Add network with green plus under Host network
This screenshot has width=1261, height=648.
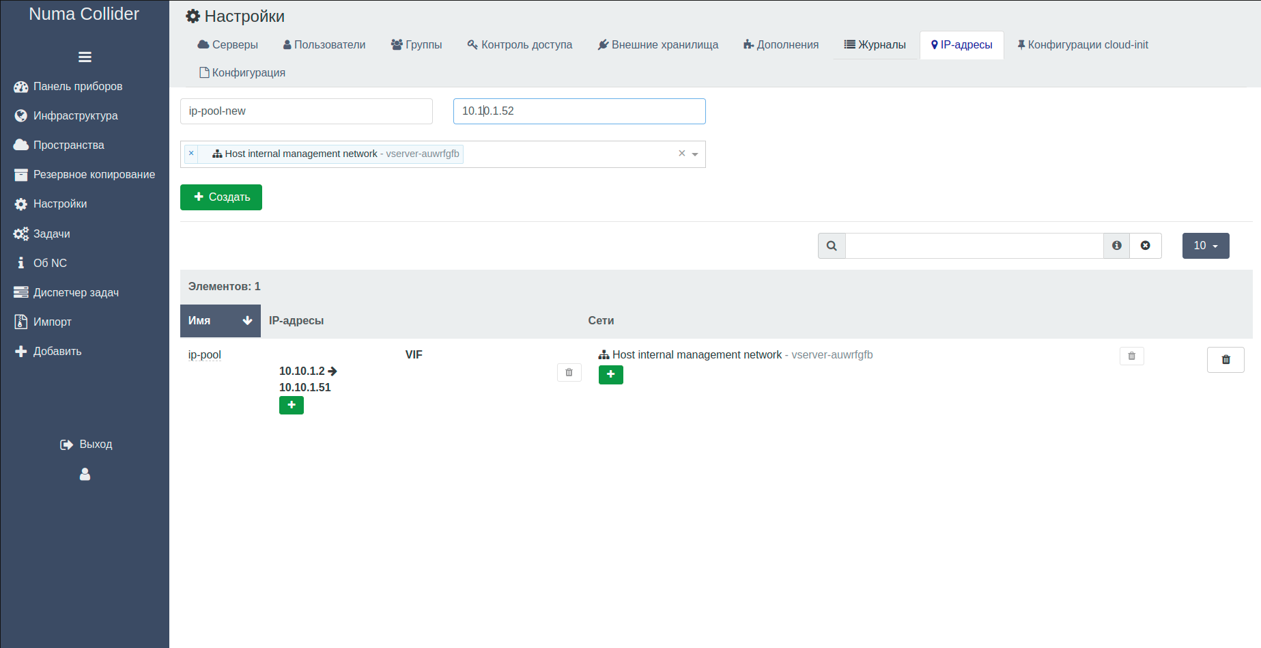coord(611,375)
